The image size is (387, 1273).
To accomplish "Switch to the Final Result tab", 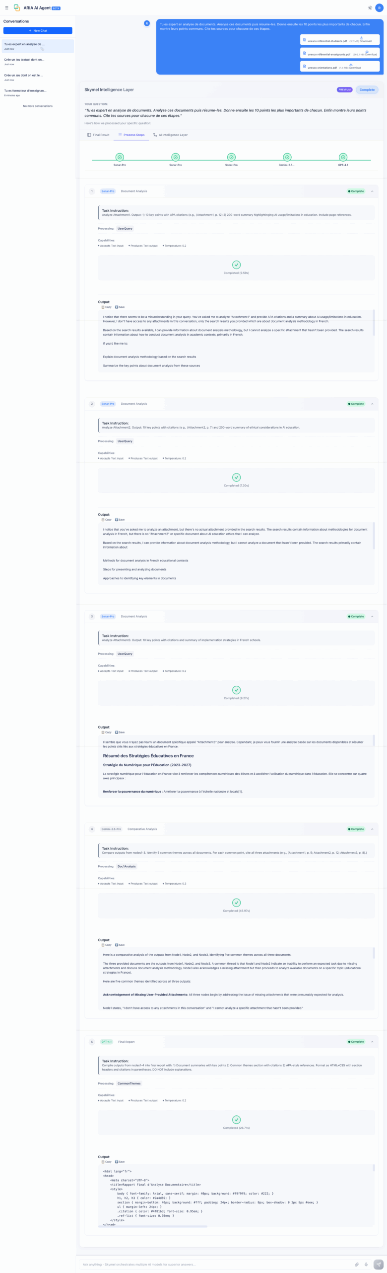I will pyautogui.click(x=98, y=135).
